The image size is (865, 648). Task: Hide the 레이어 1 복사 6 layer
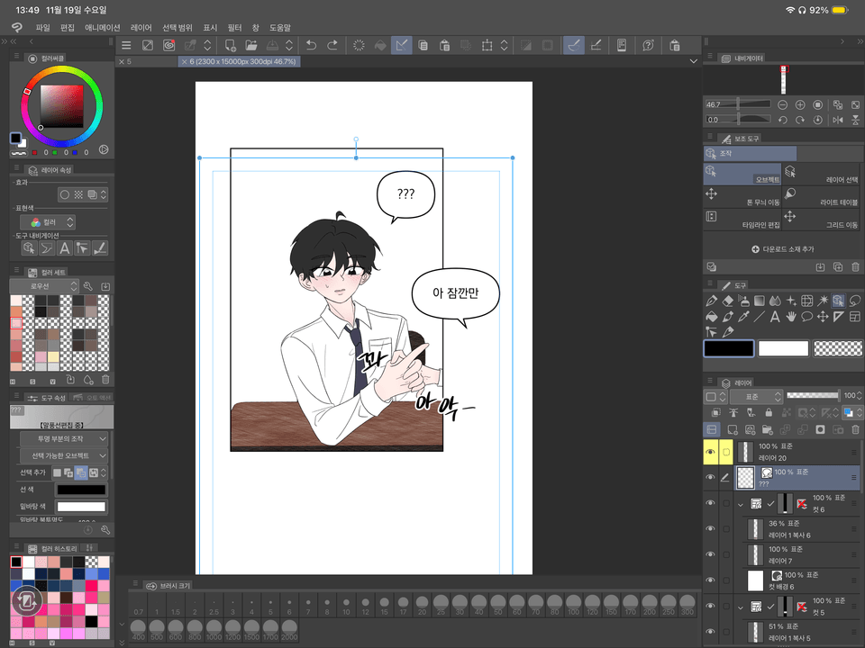710,528
